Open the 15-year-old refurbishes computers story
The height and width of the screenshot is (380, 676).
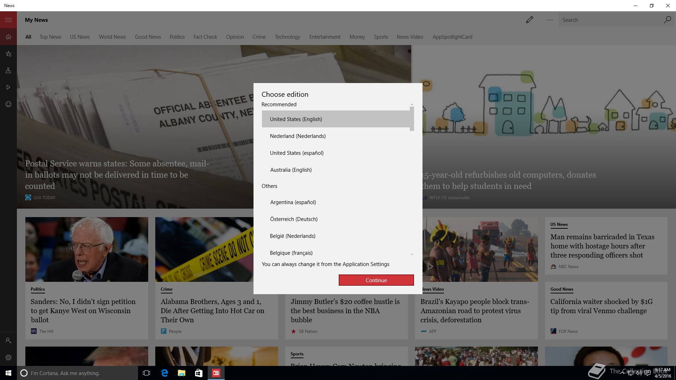pyautogui.click(x=509, y=180)
